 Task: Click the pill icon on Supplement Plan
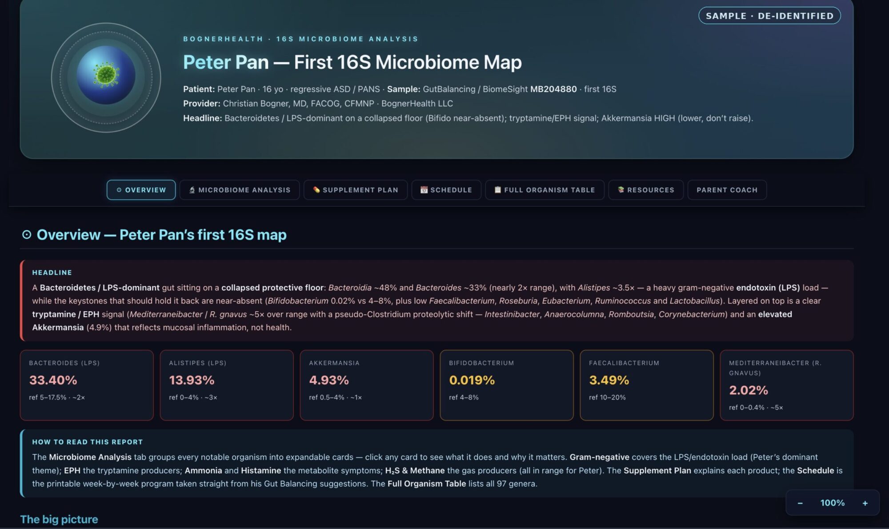316,190
